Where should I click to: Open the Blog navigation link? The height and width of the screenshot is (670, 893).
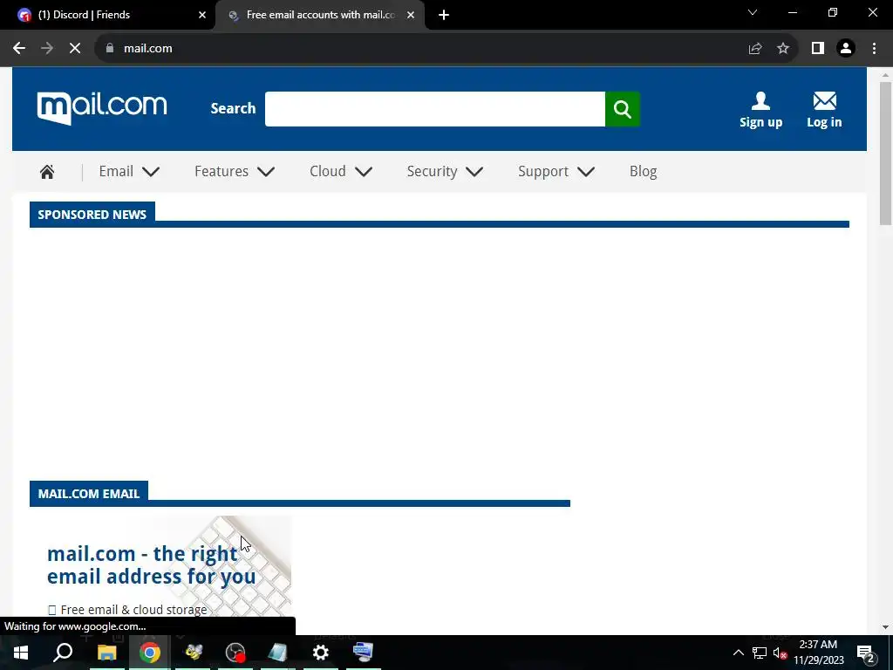click(x=643, y=172)
